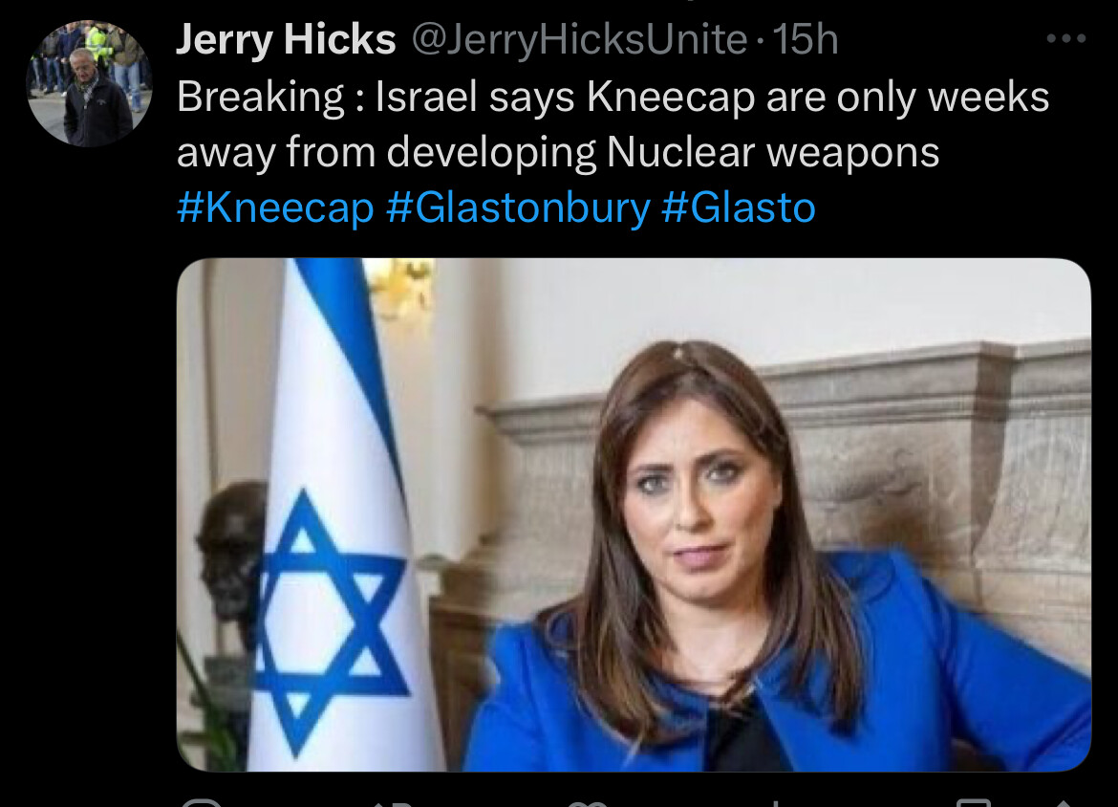Click the 15h tweet timestamp
The height and width of the screenshot is (807, 1118).
pos(806,38)
